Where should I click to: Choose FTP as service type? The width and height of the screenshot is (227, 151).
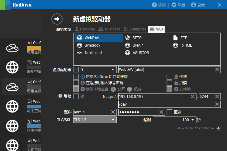(x=180, y=38)
